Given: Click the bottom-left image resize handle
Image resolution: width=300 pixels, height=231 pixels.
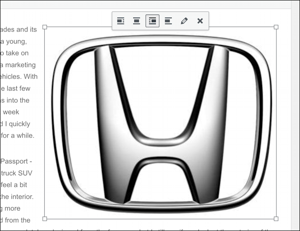Looking at the screenshot, I should click(x=45, y=219).
